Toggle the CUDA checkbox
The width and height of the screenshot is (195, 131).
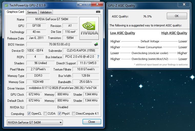pyautogui.click(x=45, y=114)
